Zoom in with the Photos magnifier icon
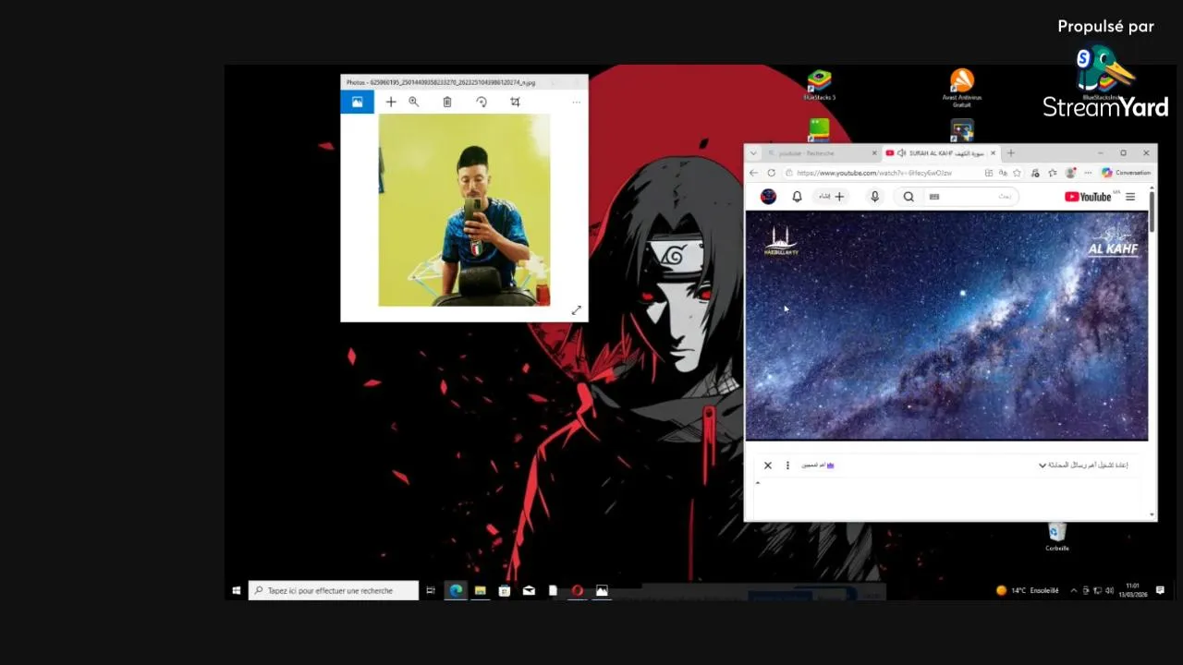The height and width of the screenshot is (665, 1183). tap(414, 102)
